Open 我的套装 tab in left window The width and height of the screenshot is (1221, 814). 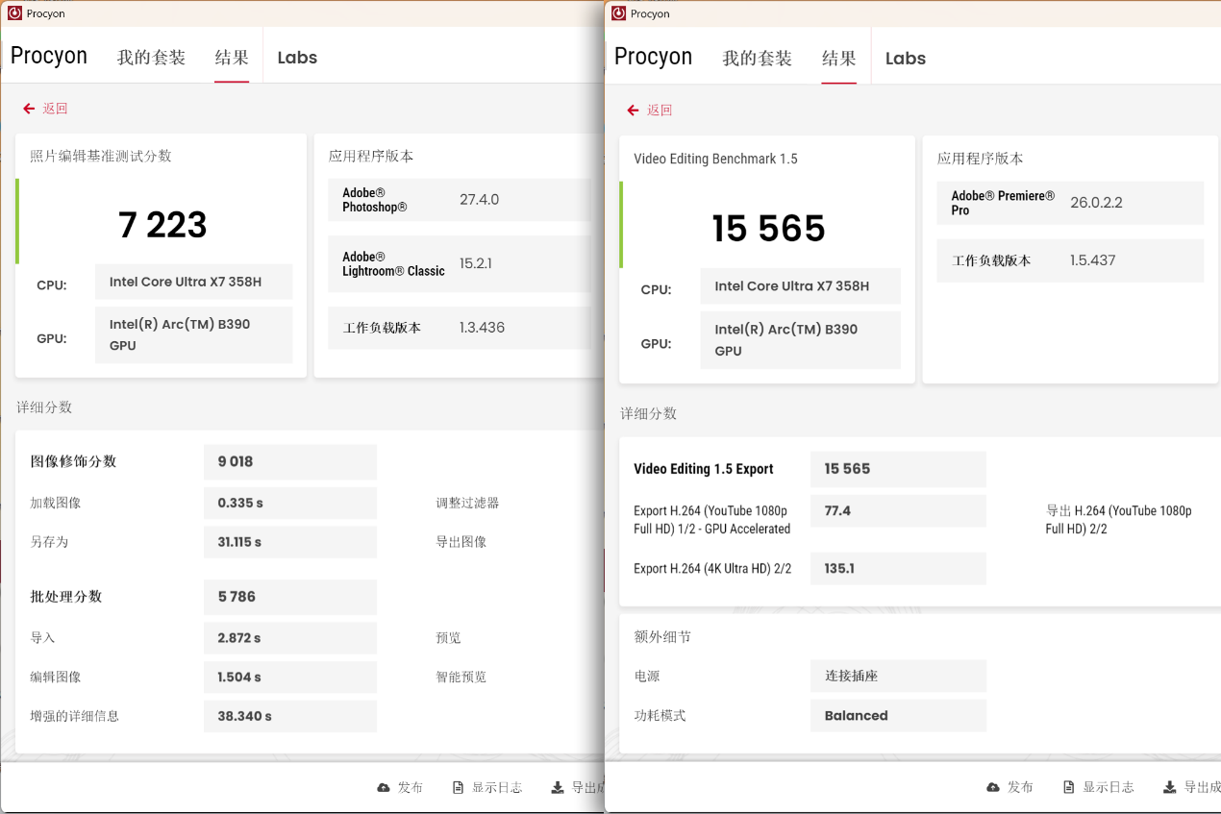[x=151, y=58]
